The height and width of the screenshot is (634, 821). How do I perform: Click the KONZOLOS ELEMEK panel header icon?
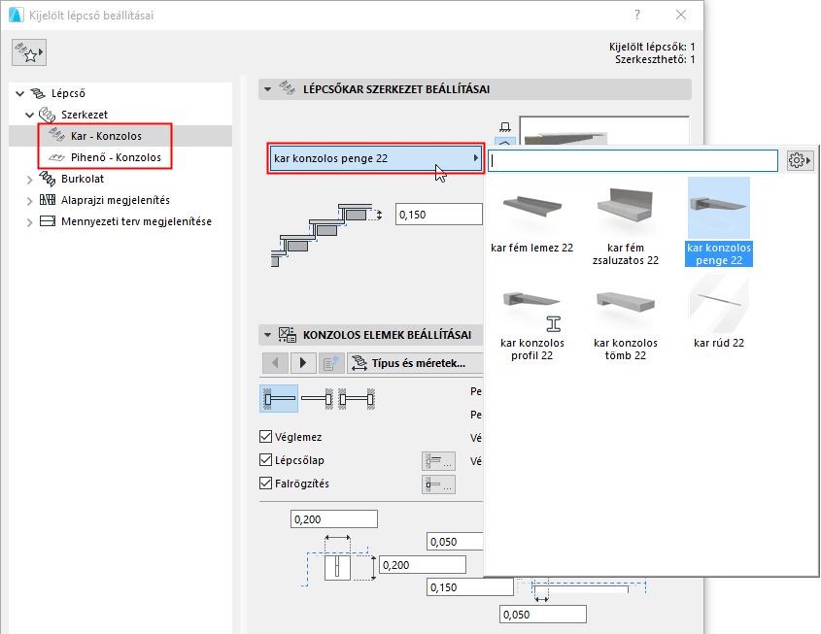pos(287,334)
